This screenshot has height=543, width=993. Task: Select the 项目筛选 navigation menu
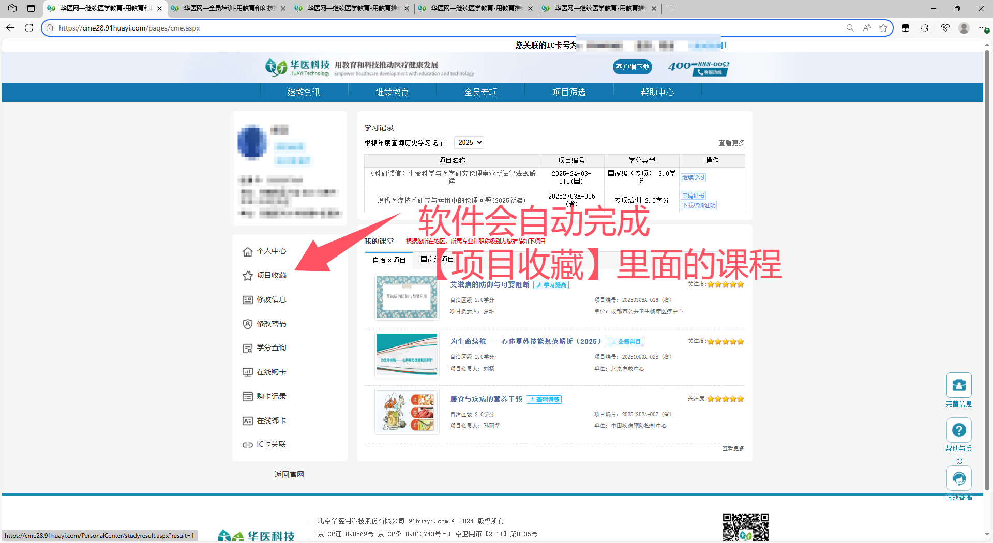click(569, 92)
